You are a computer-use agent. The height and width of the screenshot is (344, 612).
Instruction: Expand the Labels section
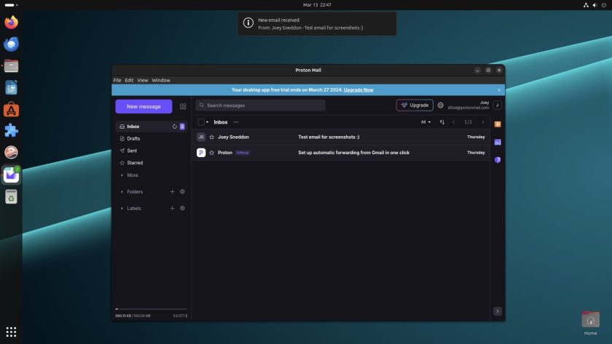pos(131,209)
